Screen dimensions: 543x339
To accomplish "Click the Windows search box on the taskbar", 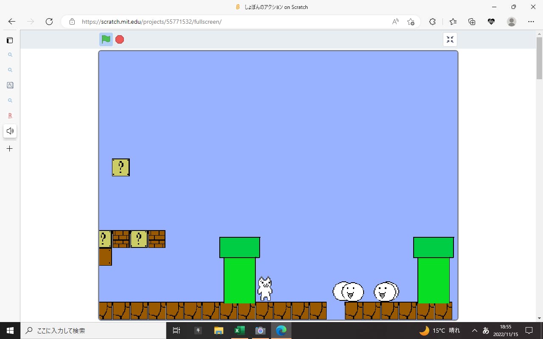I will 93,331.
